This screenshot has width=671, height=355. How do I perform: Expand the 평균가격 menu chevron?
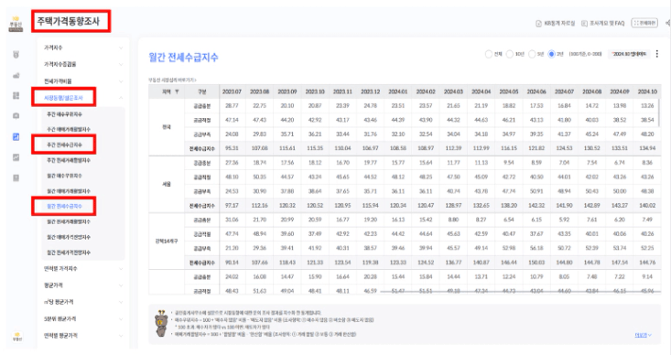click(121, 285)
